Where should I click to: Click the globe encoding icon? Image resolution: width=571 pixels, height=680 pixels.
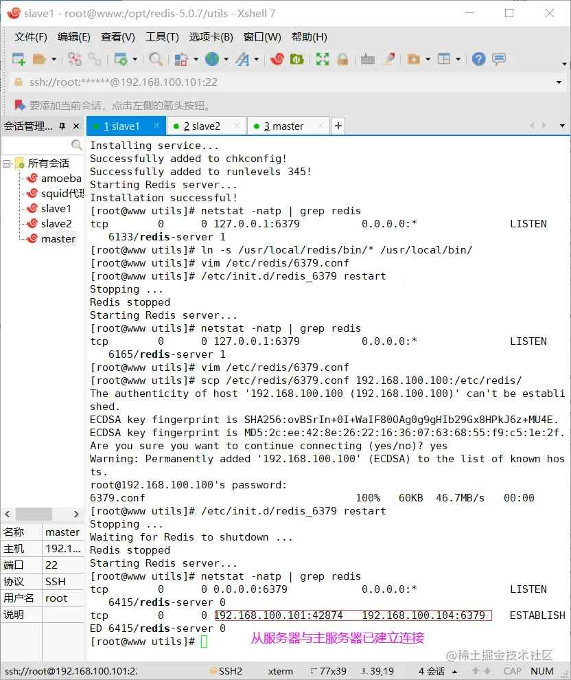pyautogui.click(x=212, y=59)
